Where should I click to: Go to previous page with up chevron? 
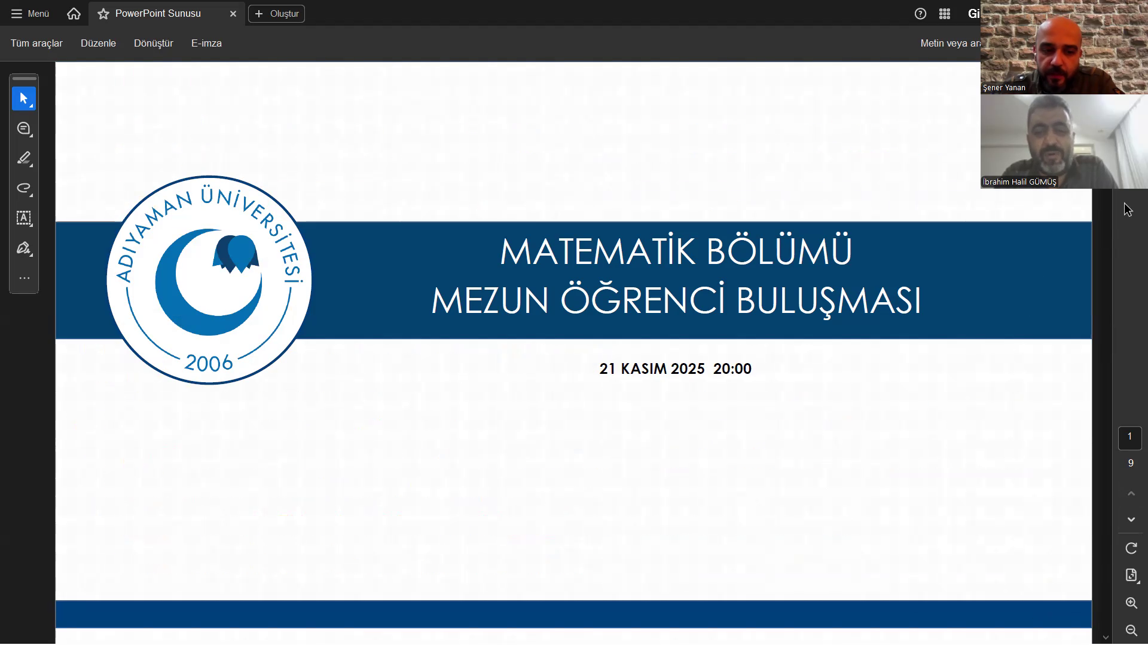1131,493
